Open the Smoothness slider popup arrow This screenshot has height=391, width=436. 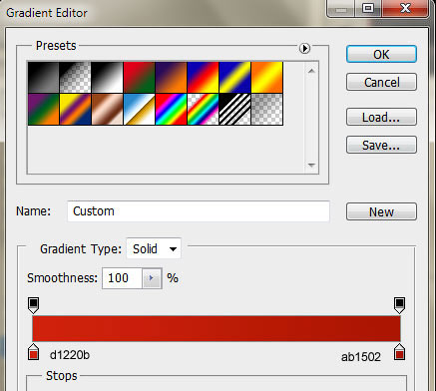tap(152, 278)
